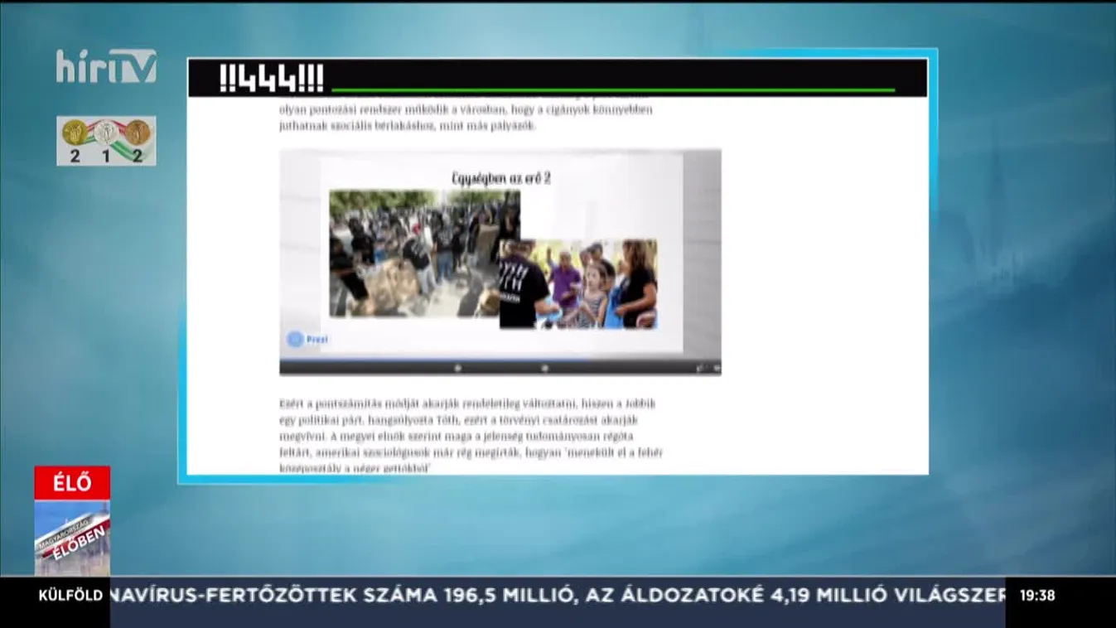Click the gold medal icon

click(x=75, y=133)
